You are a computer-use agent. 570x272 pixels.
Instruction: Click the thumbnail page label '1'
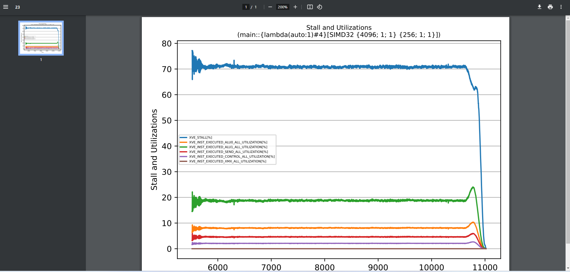(x=41, y=60)
